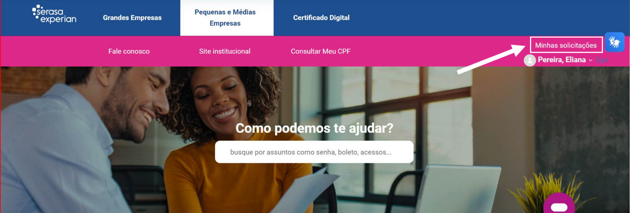Image resolution: width=630 pixels, height=213 pixels.
Task: Select the Pequenas e Médias Empresas tab
Action: [225, 18]
